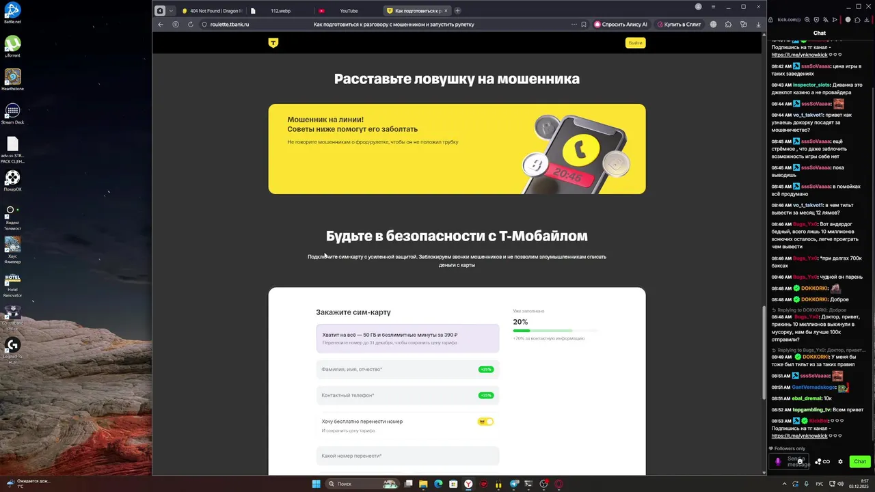Click the 20% form completion progress bar

pos(554,331)
